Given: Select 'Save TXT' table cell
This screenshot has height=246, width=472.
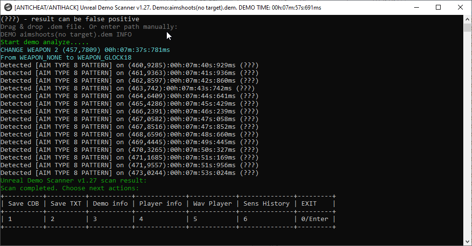Looking at the screenshot, I should pos(66,204).
